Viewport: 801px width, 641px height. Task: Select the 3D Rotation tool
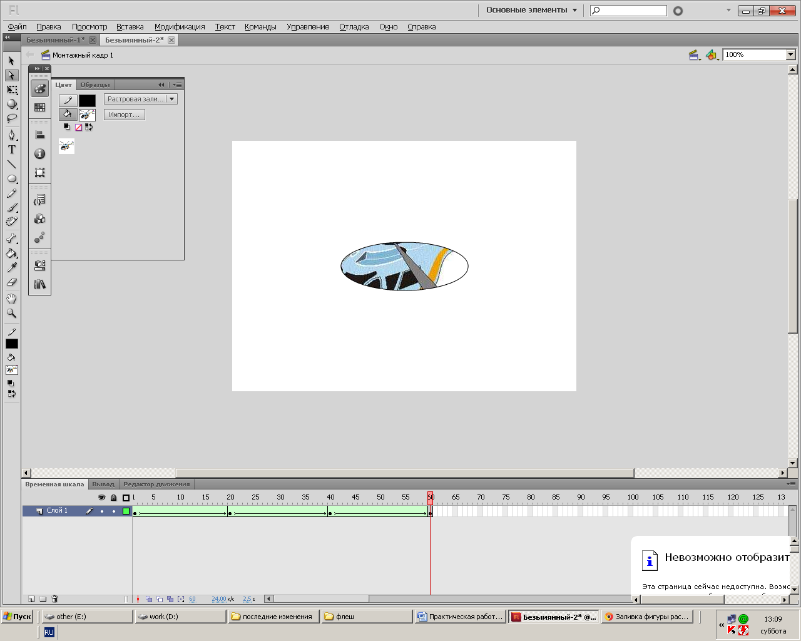tap(11, 104)
